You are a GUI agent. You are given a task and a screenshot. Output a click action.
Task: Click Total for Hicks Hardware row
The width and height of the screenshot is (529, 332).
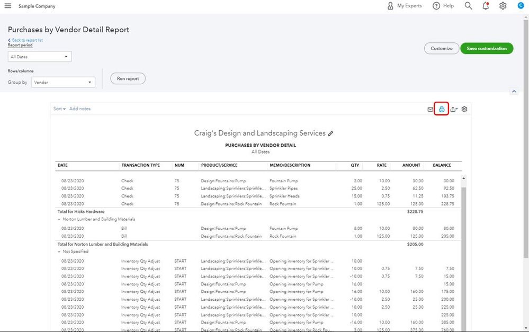[x=258, y=212]
